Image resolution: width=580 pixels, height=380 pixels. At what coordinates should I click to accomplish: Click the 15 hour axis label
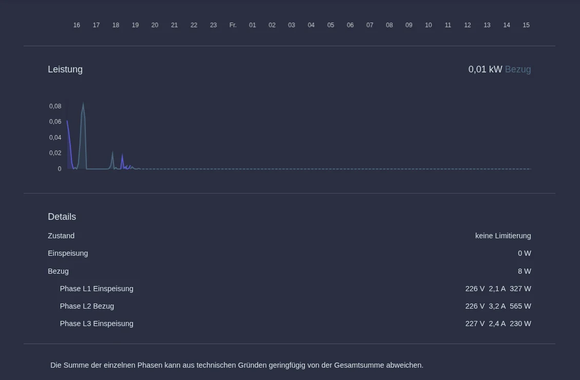tap(526, 25)
